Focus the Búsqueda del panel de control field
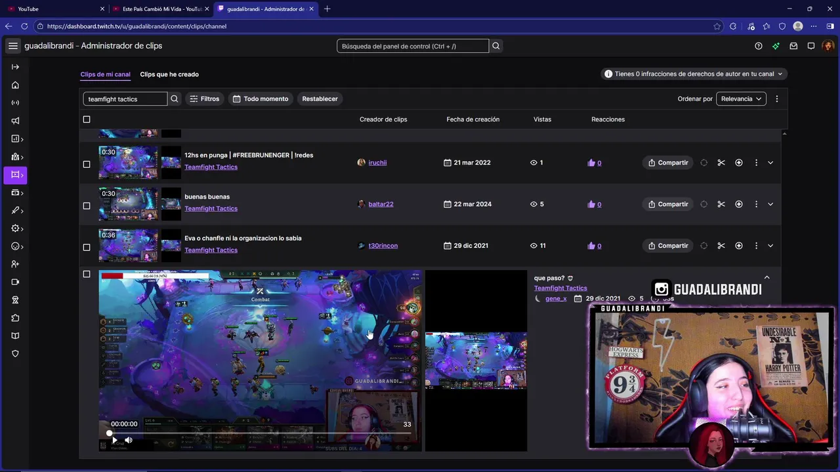 tap(413, 46)
